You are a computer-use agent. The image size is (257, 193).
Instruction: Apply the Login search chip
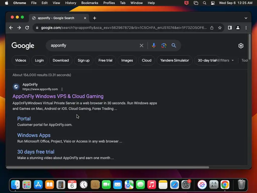click(x=39, y=60)
